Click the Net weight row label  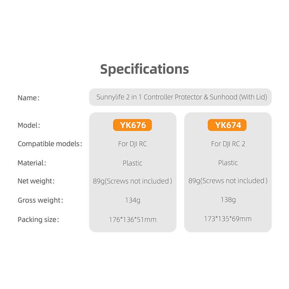click(36, 181)
